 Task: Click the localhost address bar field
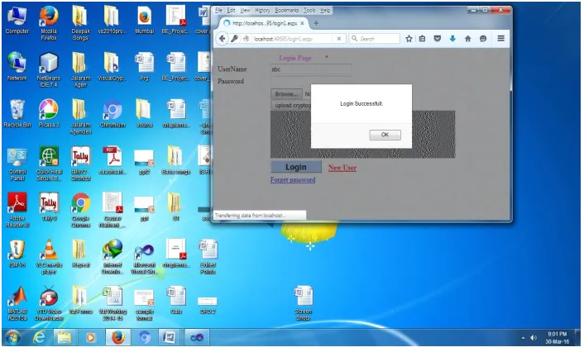tap(292, 38)
